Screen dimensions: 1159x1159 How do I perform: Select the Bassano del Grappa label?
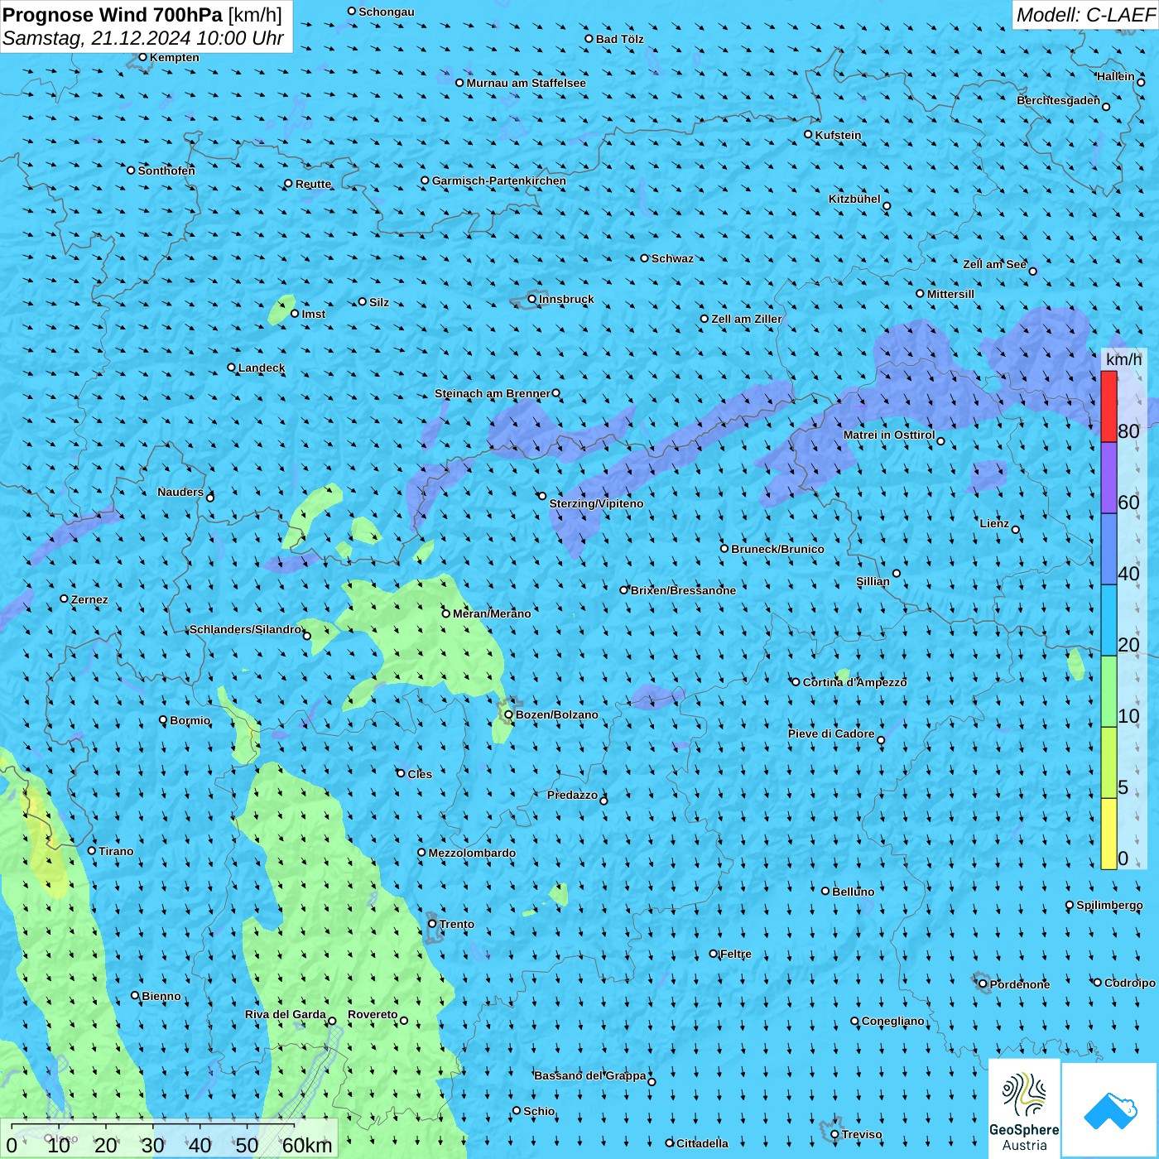(590, 1075)
